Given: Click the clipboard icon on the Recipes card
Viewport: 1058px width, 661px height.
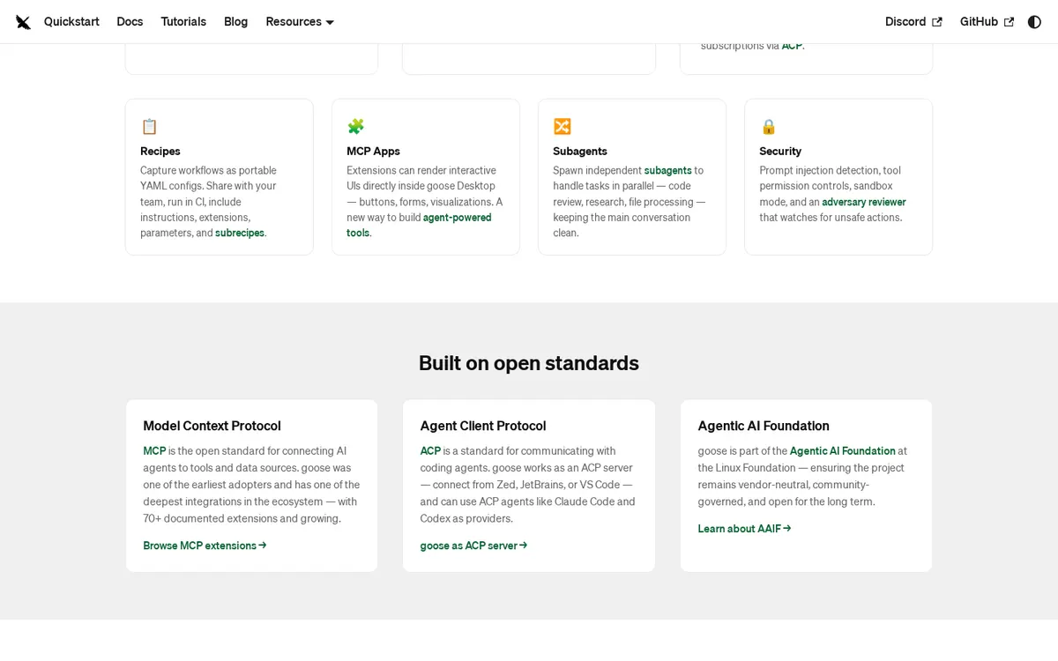Looking at the screenshot, I should coord(149,127).
